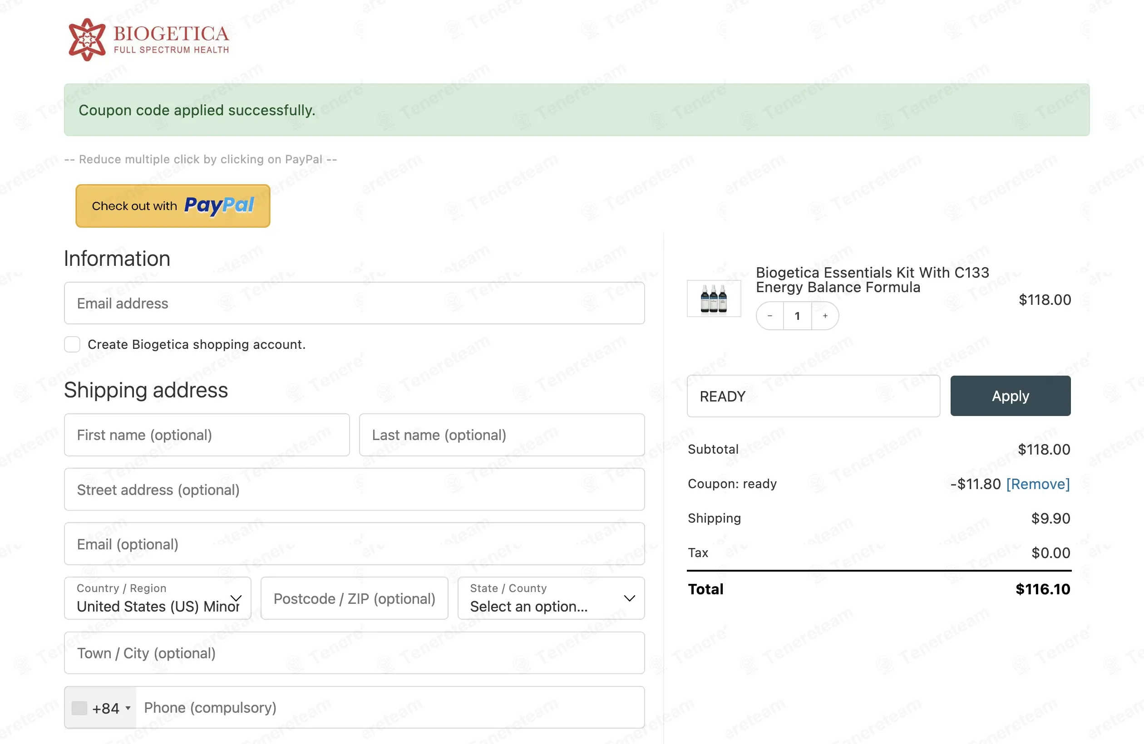Click the Essentials Kit product thumbnail
Screen dimensions: 1144x744
(x=714, y=298)
